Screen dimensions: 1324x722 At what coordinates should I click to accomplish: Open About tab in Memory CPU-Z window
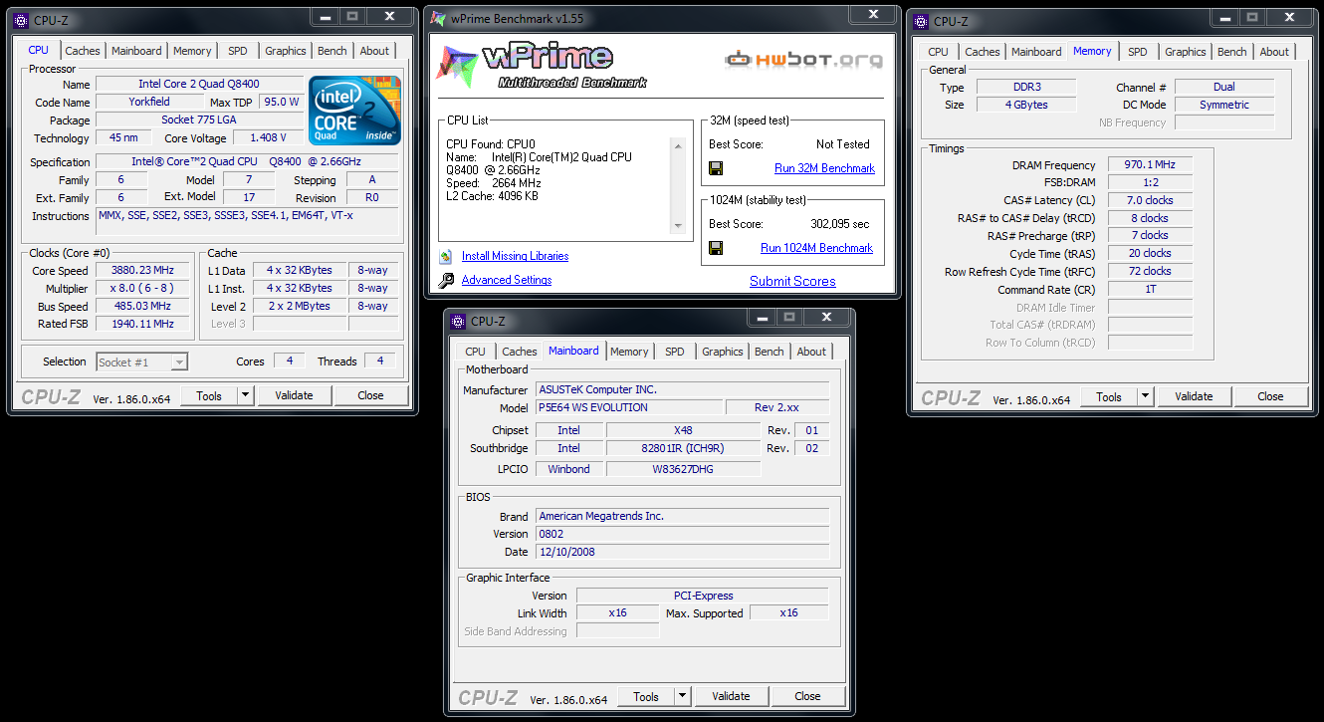click(x=1274, y=52)
